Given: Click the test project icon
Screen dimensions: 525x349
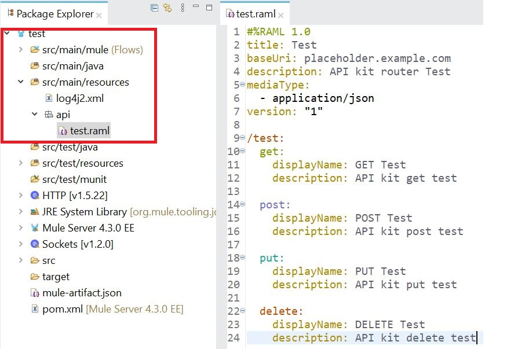Looking at the screenshot, I should [x=21, y=34].
